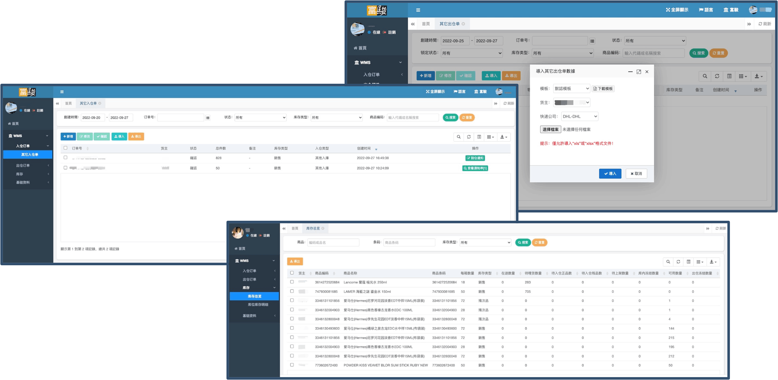778x380 pixels.
Task: Click search magnifier icon in 库存总览 table toolbar
Action: 668,262
